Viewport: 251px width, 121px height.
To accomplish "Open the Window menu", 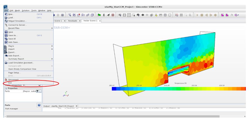I will click(x=42, y=11).
